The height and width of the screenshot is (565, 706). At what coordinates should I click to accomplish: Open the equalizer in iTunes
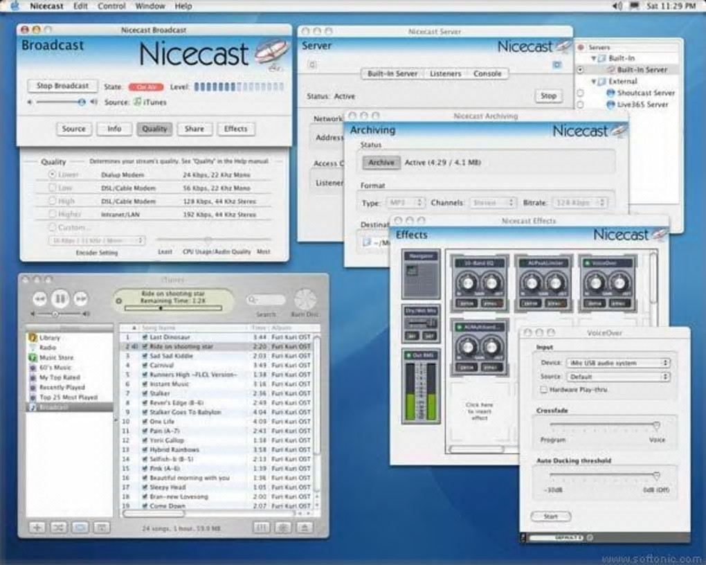click(261, 527)
